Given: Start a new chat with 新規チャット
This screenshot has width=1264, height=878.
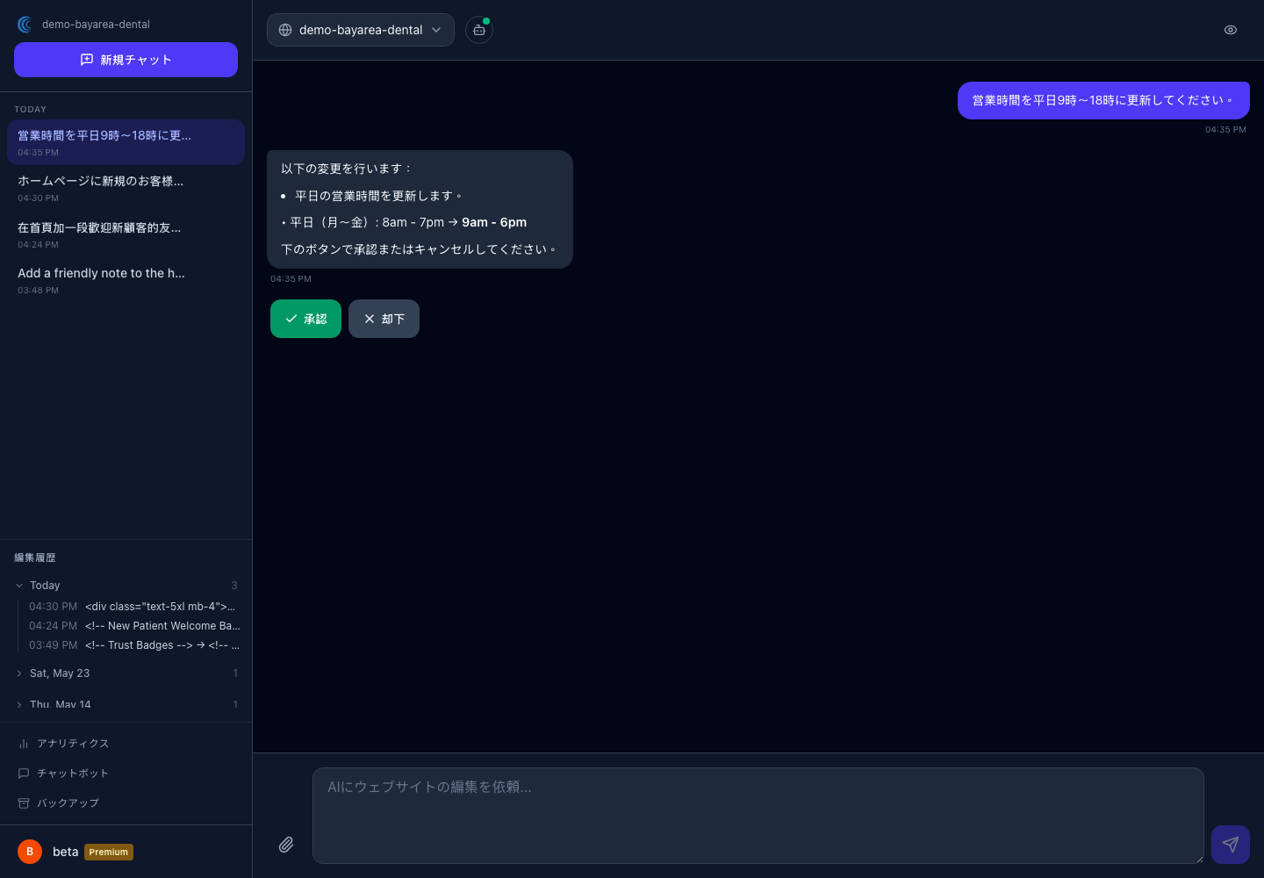Looking at the screenshot, I should (x=126, y=60).
